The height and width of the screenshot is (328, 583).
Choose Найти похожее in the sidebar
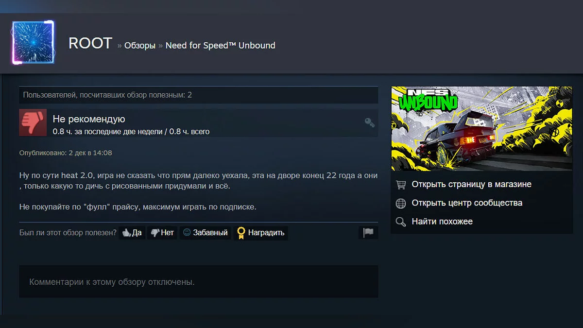tap(442, 222)
